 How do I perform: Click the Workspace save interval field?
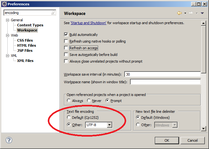pos(162,74)
